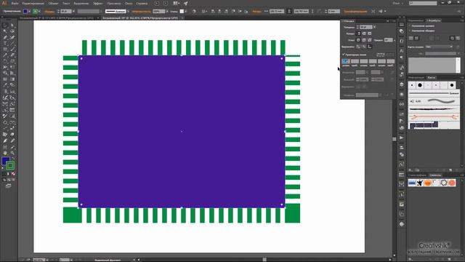Select the Line Segment tool
Screen dimensions: 465x262
[x=12, y=44]
